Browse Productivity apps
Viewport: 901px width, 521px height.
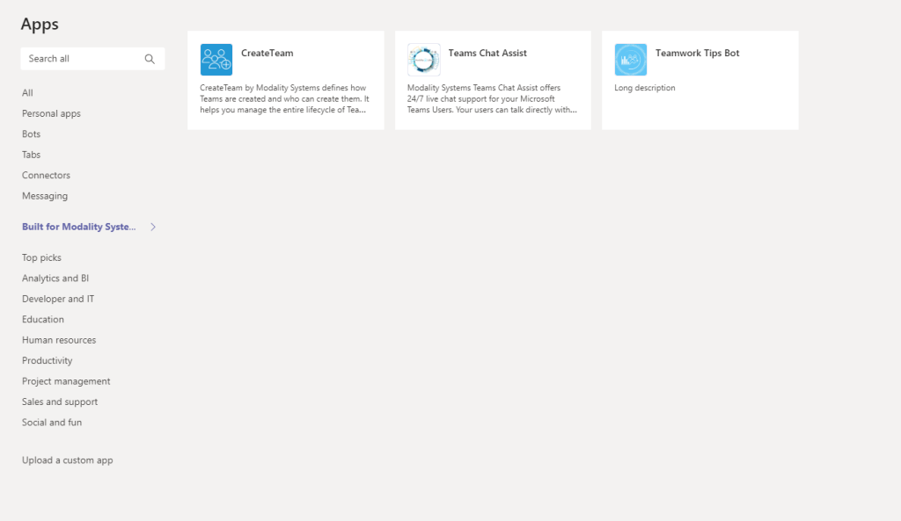point(48,361)
